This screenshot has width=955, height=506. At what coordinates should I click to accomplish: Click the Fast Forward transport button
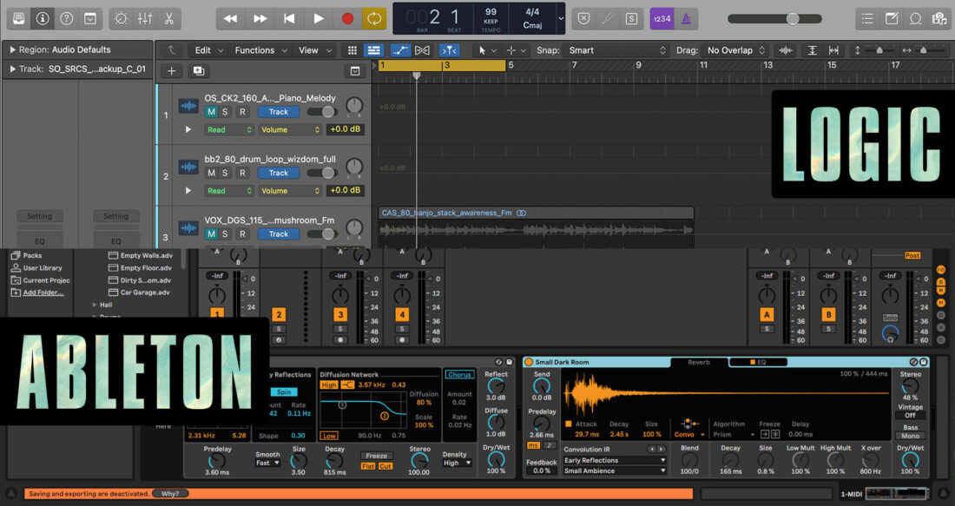(x=260, y=18)
